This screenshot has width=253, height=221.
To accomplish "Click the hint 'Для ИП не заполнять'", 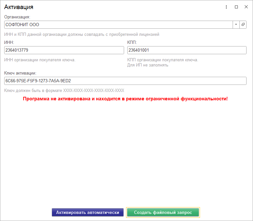I will pyautogui.click(x=148, y=65).
